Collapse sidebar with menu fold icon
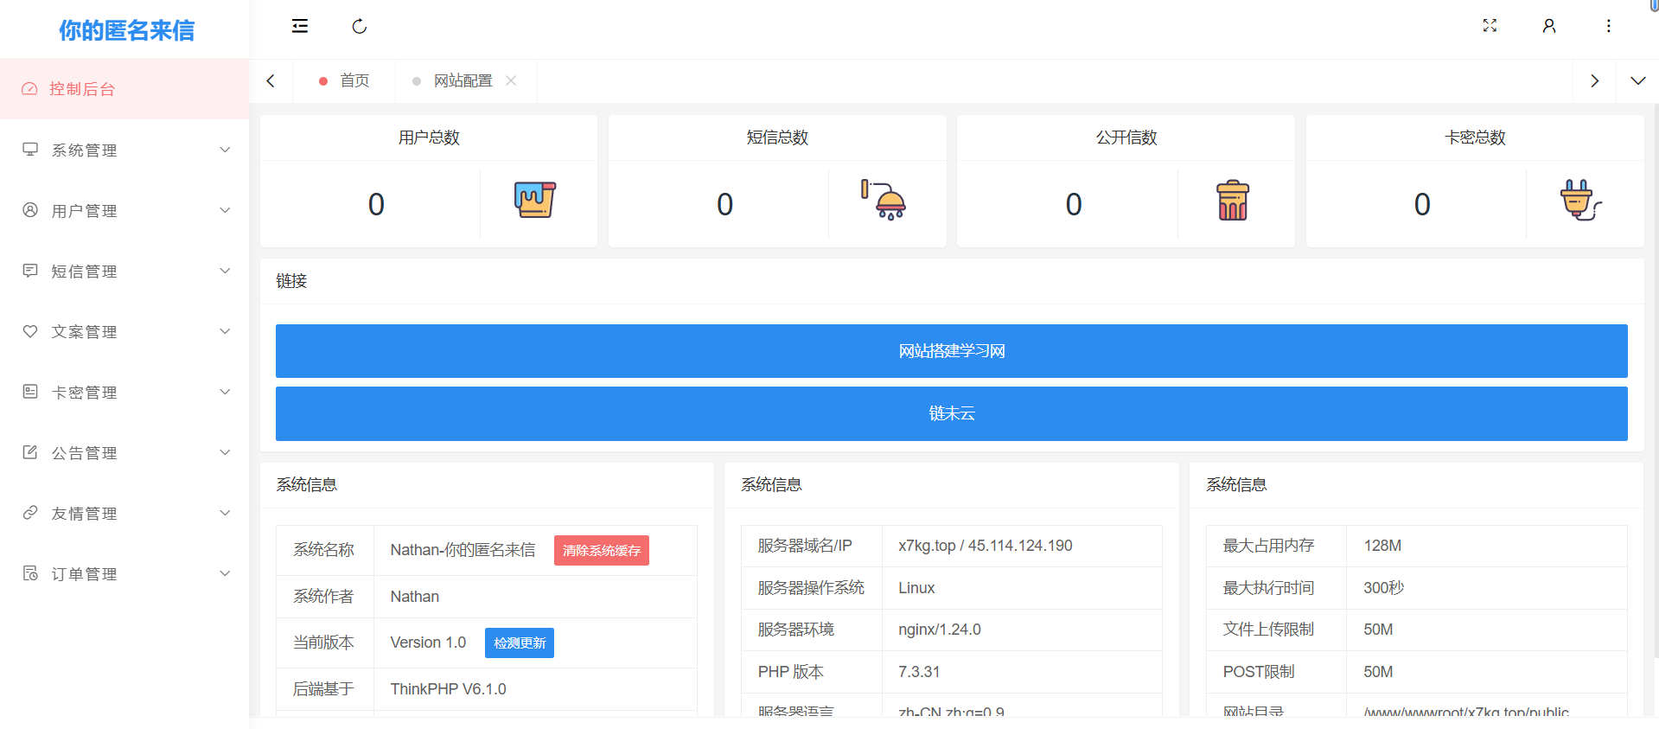Screen dimensions: 1659x729 300,26
